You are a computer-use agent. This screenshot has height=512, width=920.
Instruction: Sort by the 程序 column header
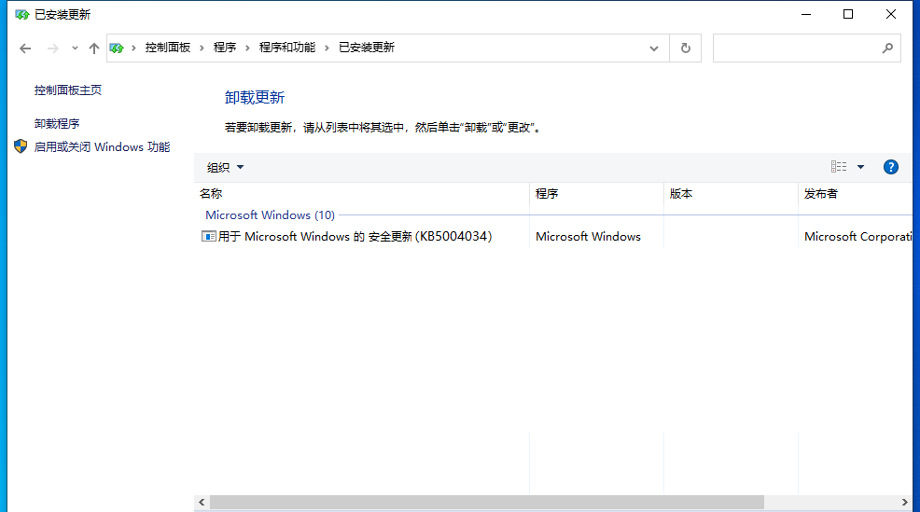tap(597, 194)
